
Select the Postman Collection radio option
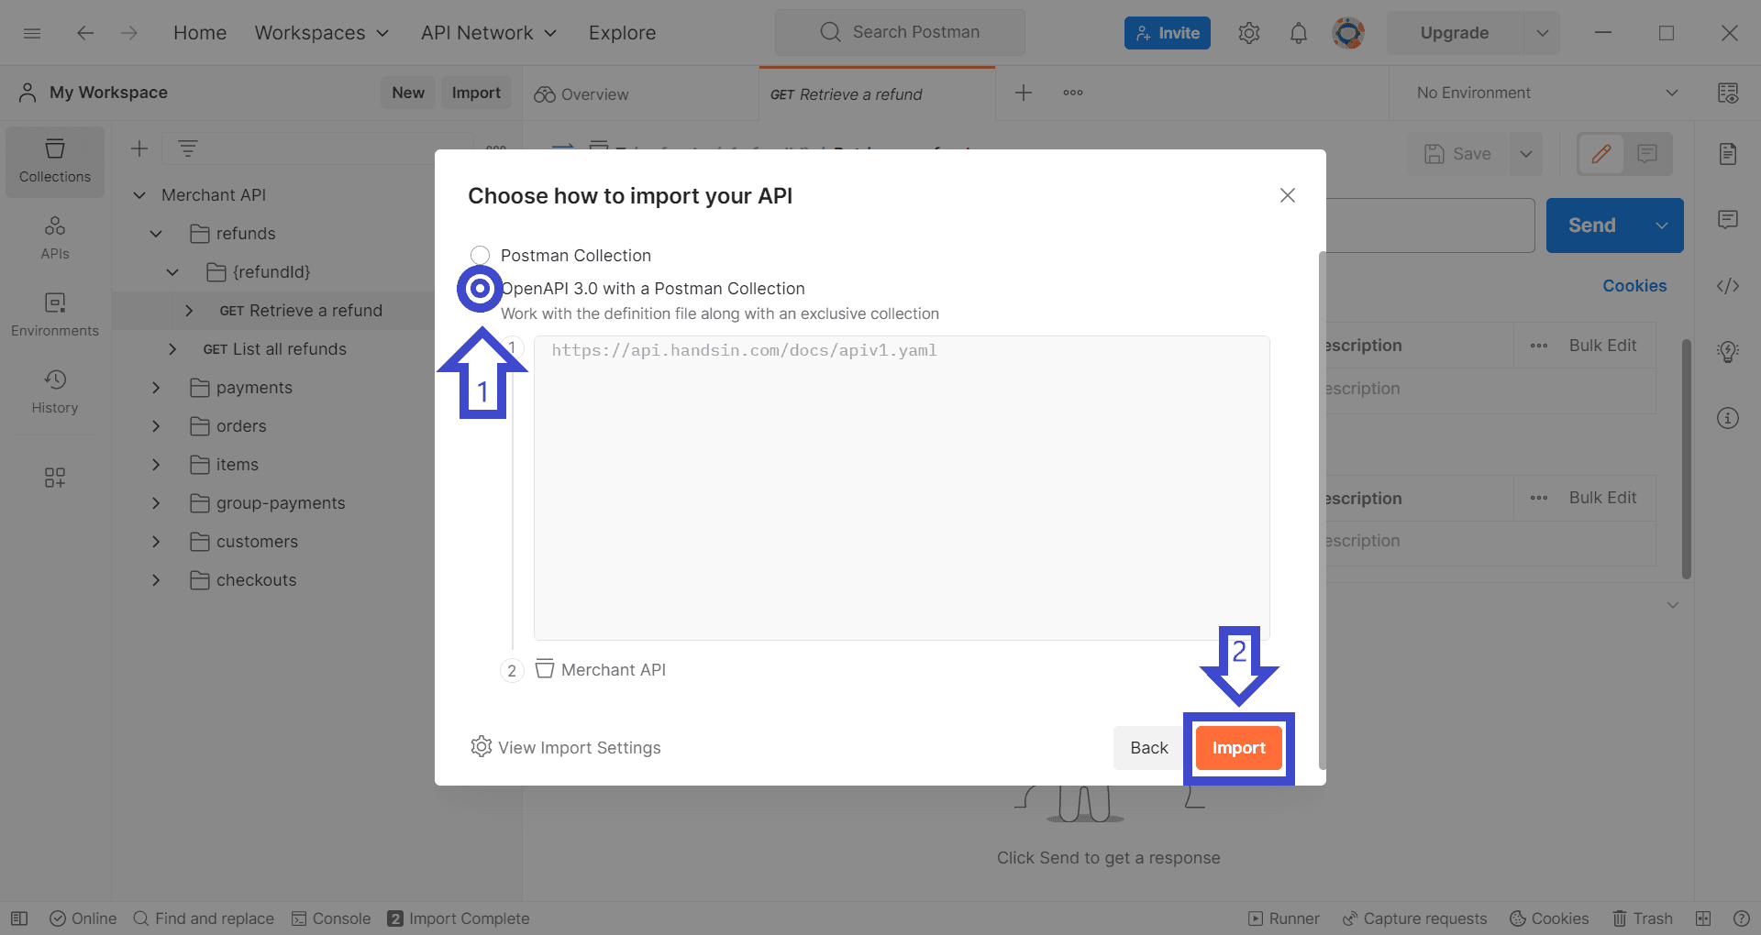click(x=480, y=255)
